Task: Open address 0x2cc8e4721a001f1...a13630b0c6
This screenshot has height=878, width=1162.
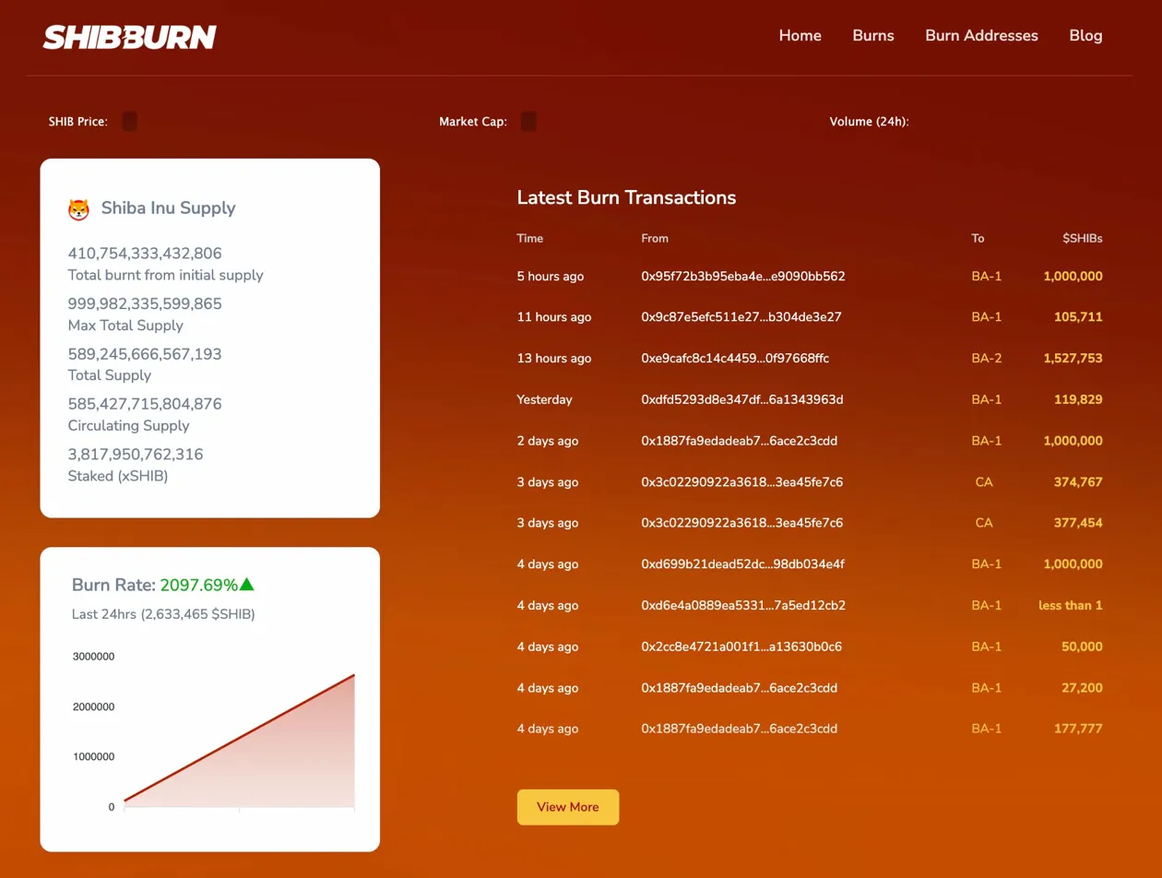Action: (x=741, y=647)
